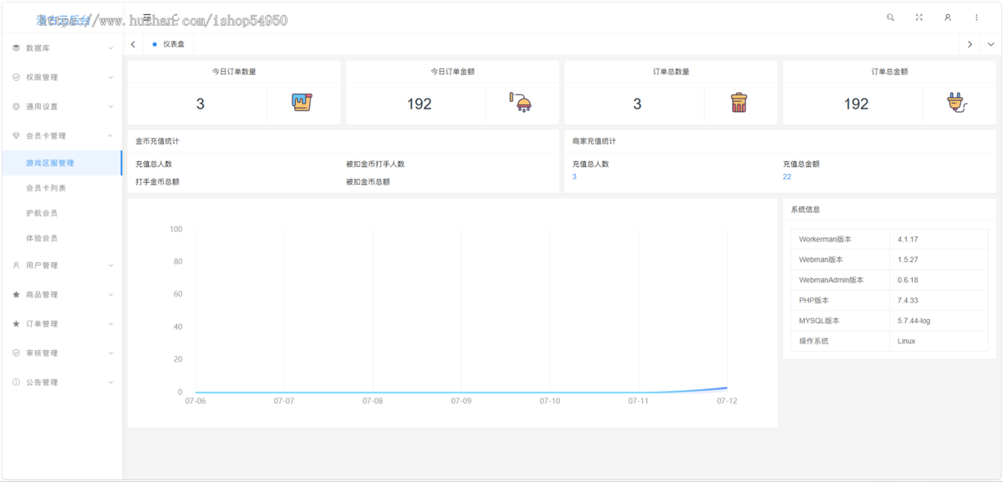Toggle fullscreen with the header expand icon
1003x482 pixels.
point(919,18)
